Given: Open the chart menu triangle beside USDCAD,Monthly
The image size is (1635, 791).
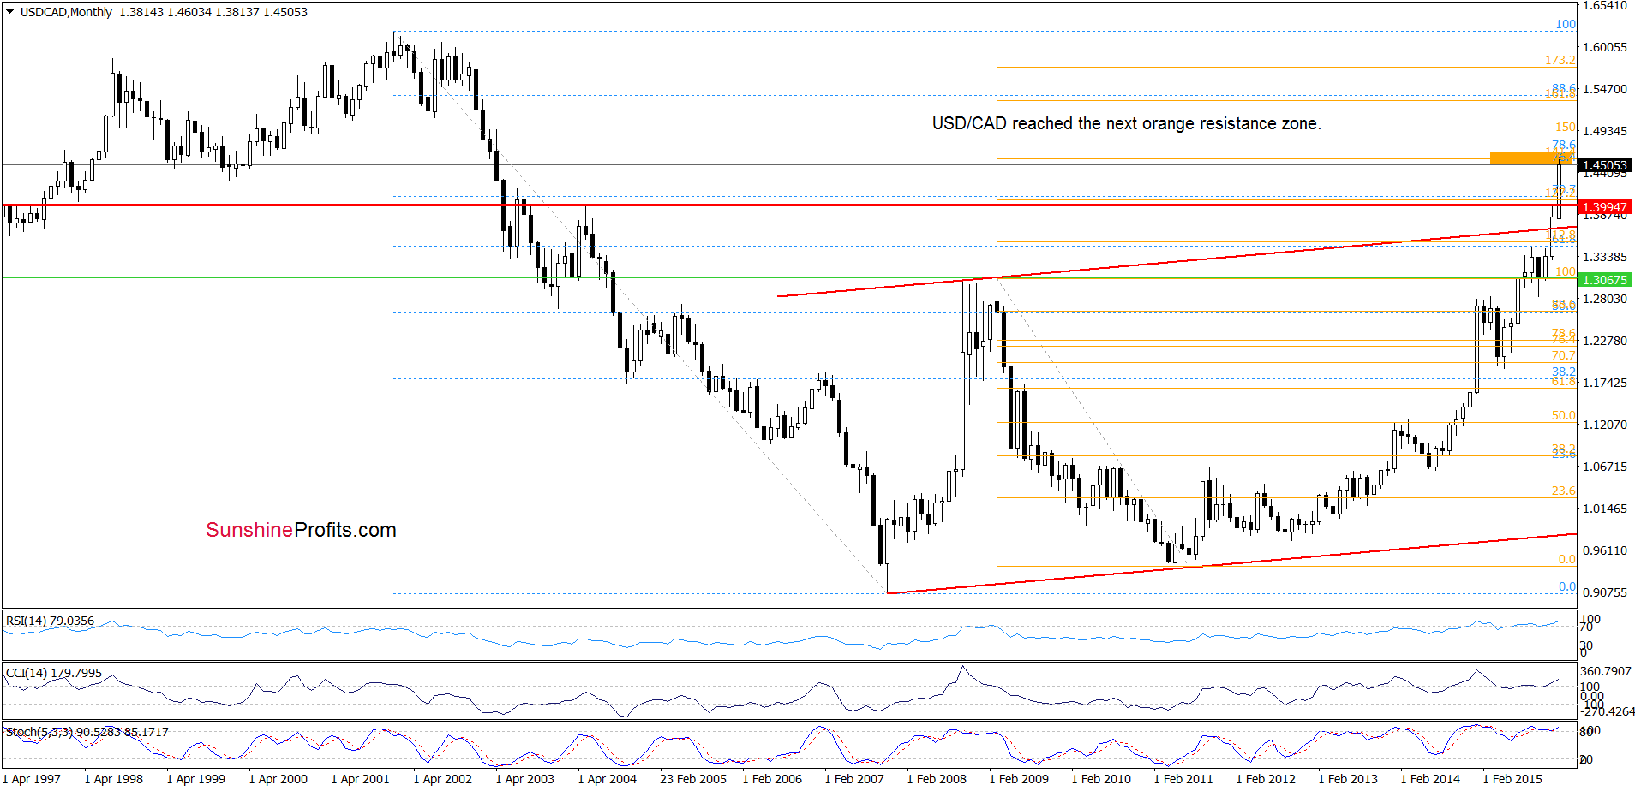Looking at the screenshot, I should point(10,12).
